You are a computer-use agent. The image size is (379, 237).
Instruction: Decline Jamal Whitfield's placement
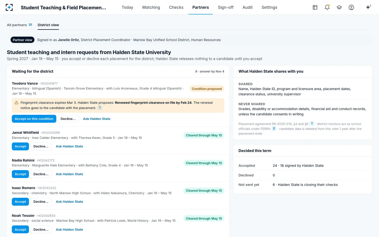41,146
